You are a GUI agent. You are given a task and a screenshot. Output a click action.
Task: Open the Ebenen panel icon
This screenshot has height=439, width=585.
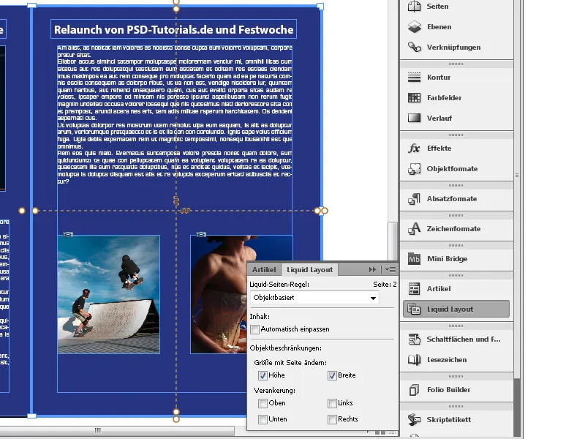pyautogui.click(x=414, y=27)
